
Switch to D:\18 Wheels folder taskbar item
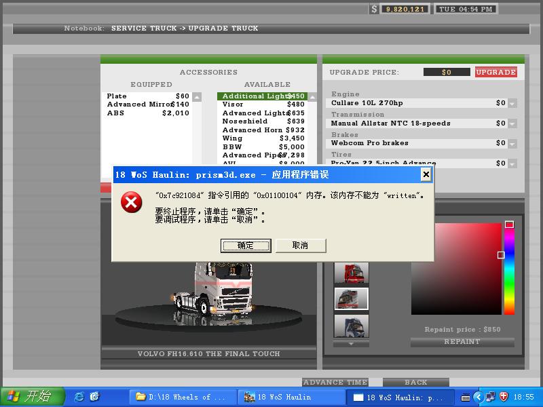click(181, 397)
